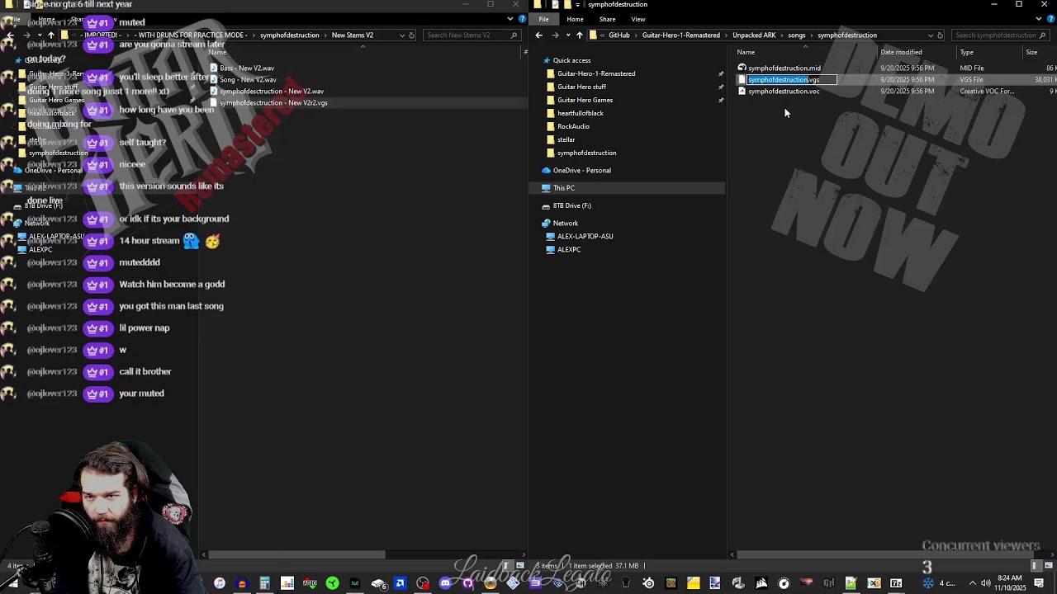The height and width of the screenshot is (594, 1057).
Task: Open Discord from the taskbar
Action: pos(446,583)
